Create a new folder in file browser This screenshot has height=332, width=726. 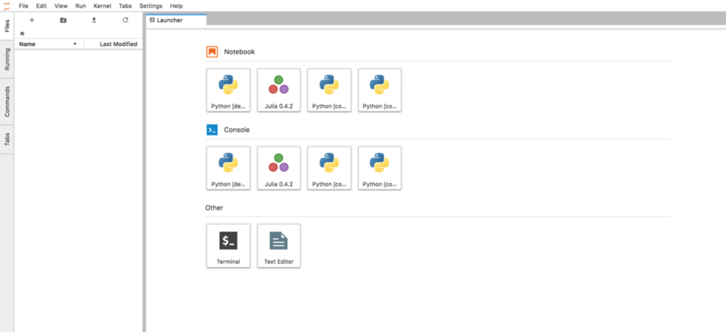click(x=63, y=20)
